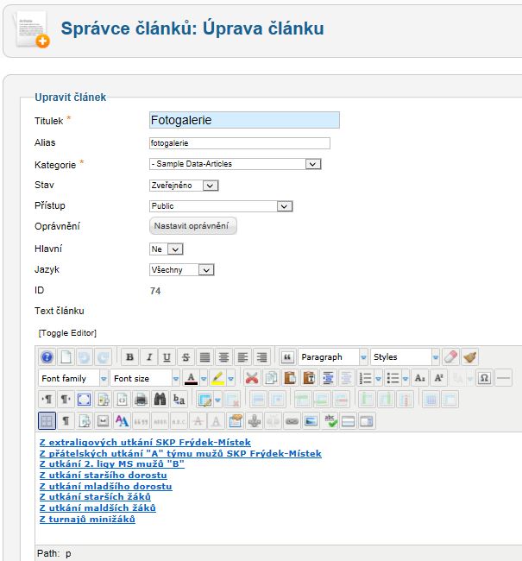
Task: Click the Underline toolbar button
Action: click(x=167, y=356)
